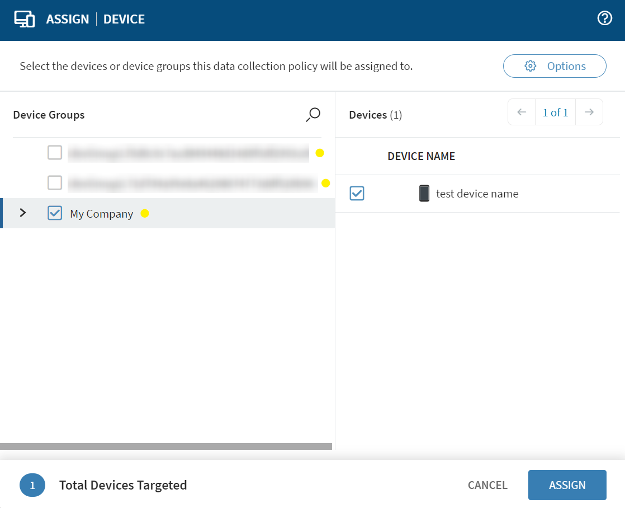This screenshot has height=508, width=625.
Task: Check the first blurred device group checkbox
Action: (55, 153)
